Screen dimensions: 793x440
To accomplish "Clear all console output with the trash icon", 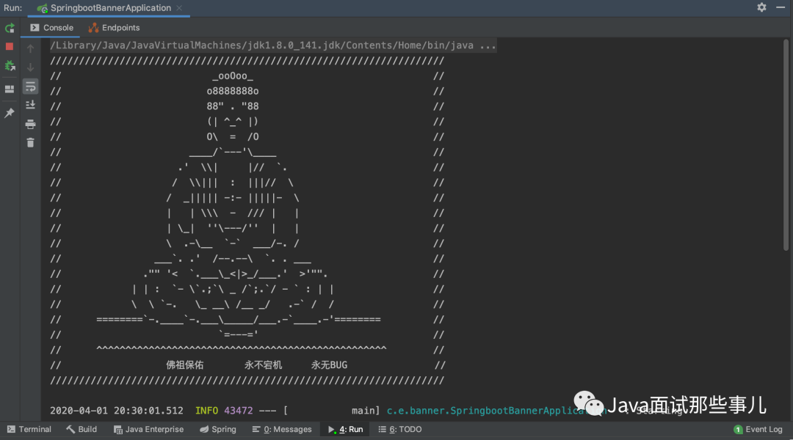I will tap(30, 143).
